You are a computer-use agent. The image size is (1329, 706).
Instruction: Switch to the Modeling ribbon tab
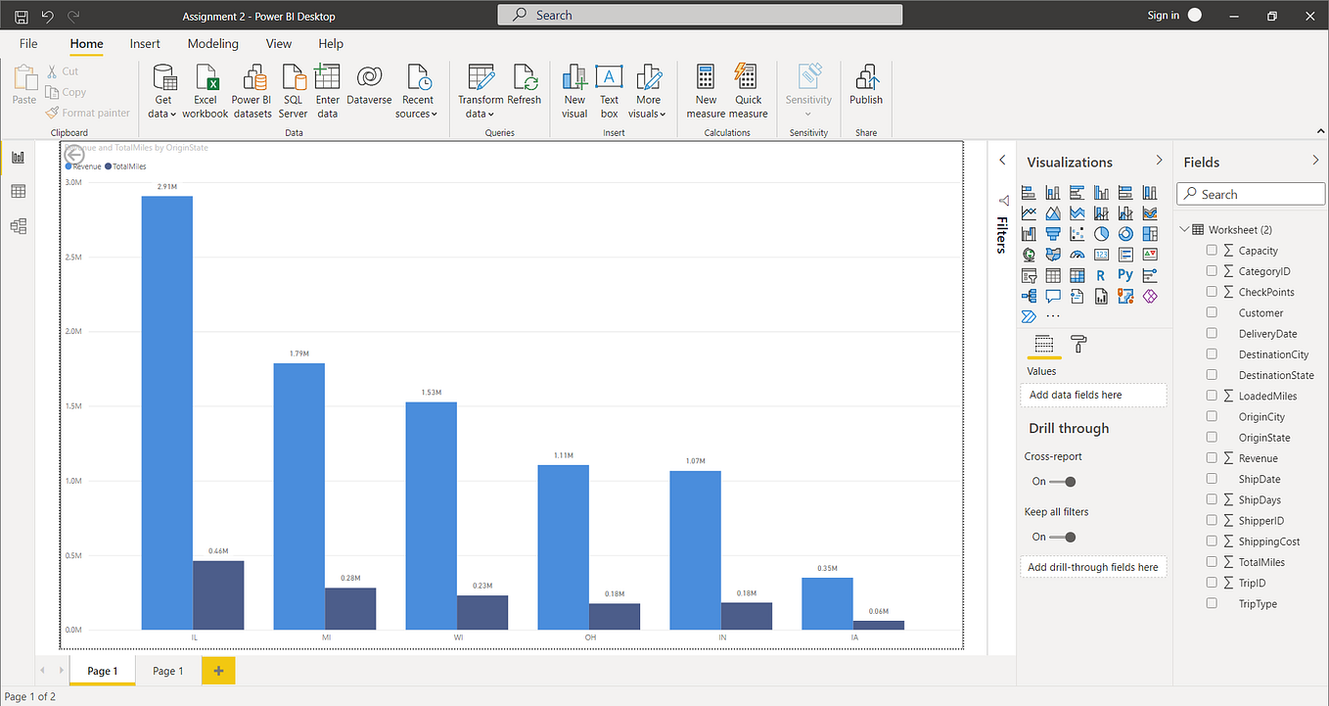point(212,43)
